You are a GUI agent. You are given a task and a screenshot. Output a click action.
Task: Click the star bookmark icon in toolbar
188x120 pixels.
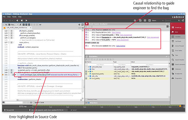(135, 20)
